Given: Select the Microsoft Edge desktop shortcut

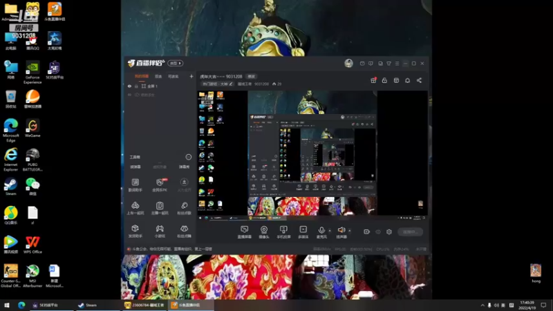Looking at the screenshot, I should pyautogui.click(x=11, y=131).
